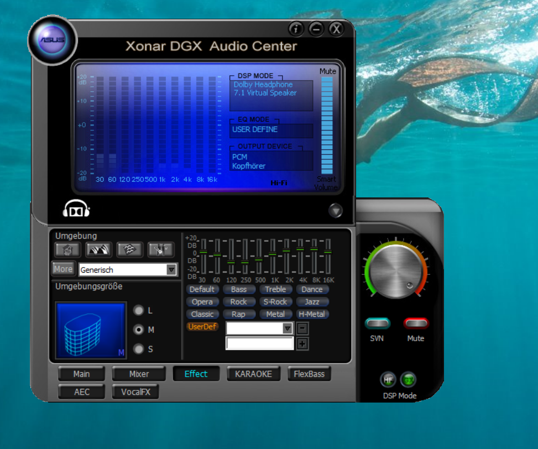
Task: Select the second Umgebung environment preset icon
Action: [98, 250]
